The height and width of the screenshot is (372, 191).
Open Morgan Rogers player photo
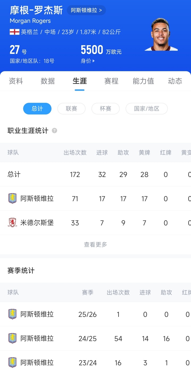pos(161,34)
